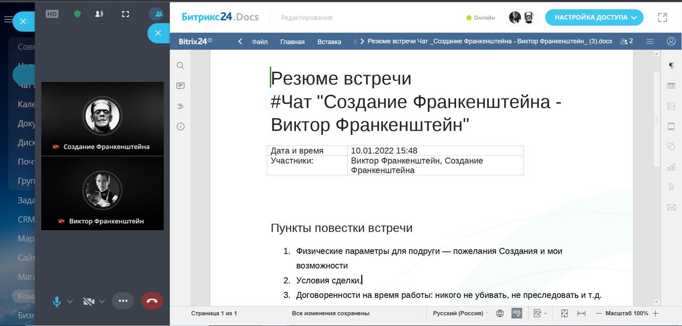Open mail merge settings icon

(671, 207)
